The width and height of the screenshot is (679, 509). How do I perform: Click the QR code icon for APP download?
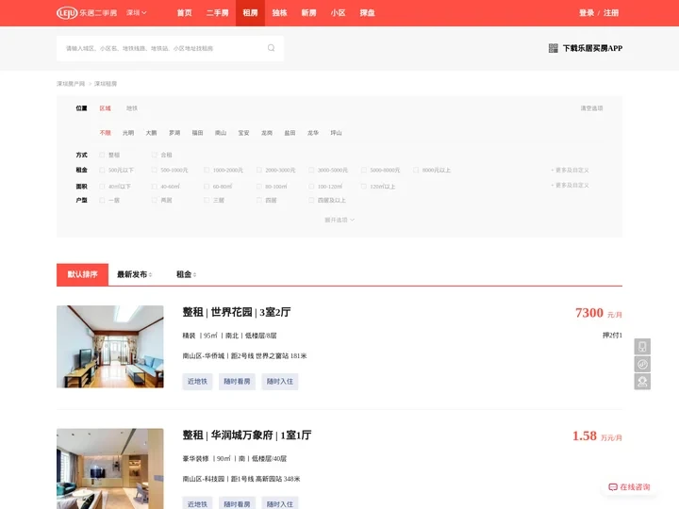(553, 48)
